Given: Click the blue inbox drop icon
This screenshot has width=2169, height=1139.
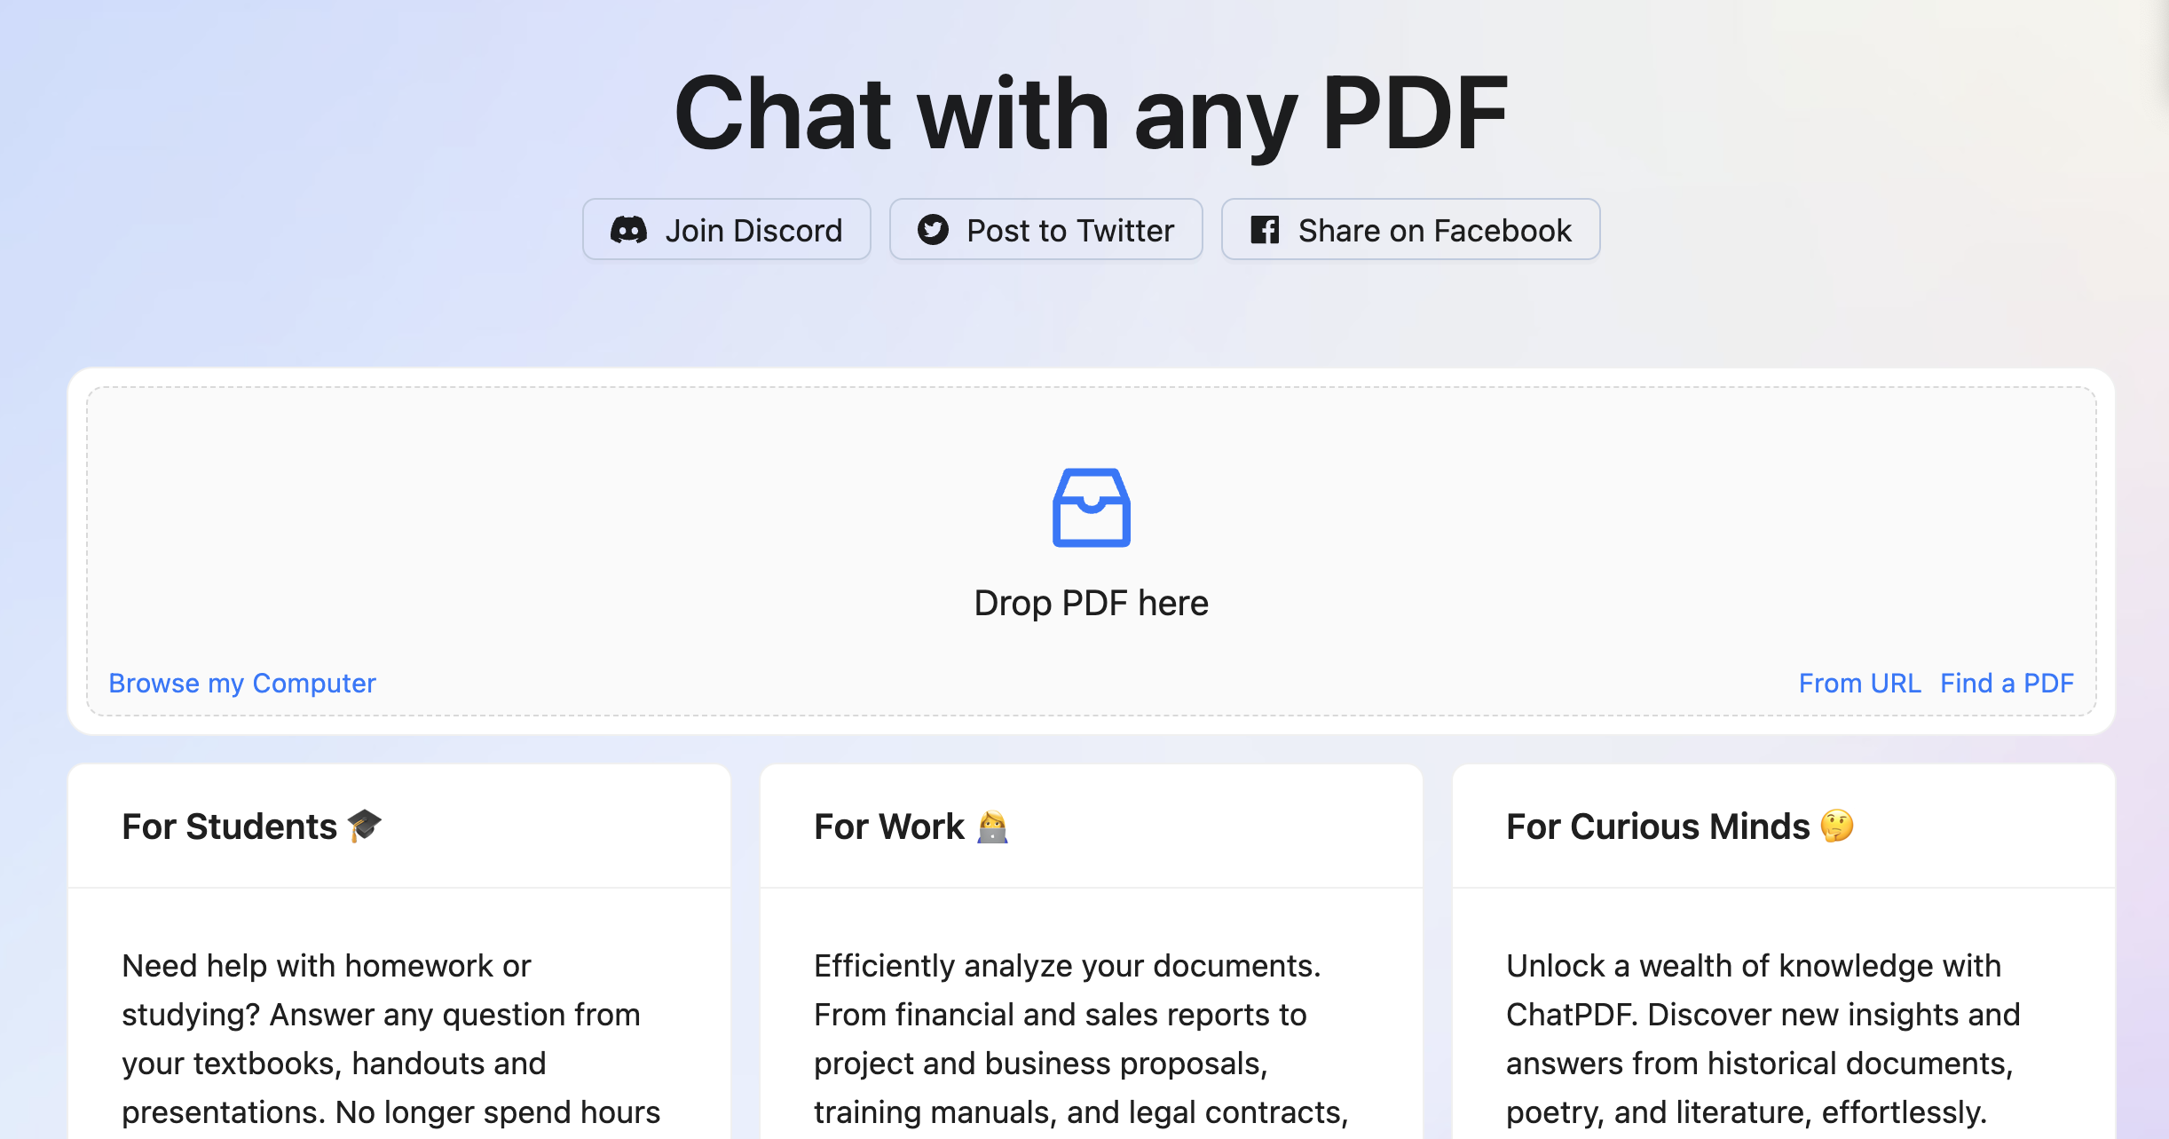Looking at the screenshot, I should click(1091, 507).
